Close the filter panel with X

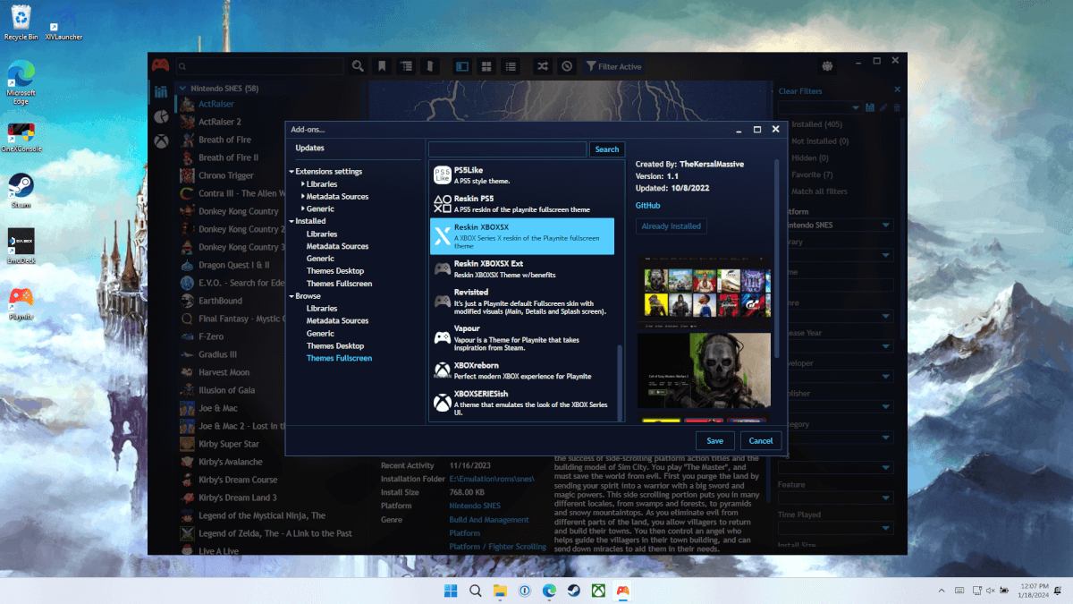coord(898,90)
